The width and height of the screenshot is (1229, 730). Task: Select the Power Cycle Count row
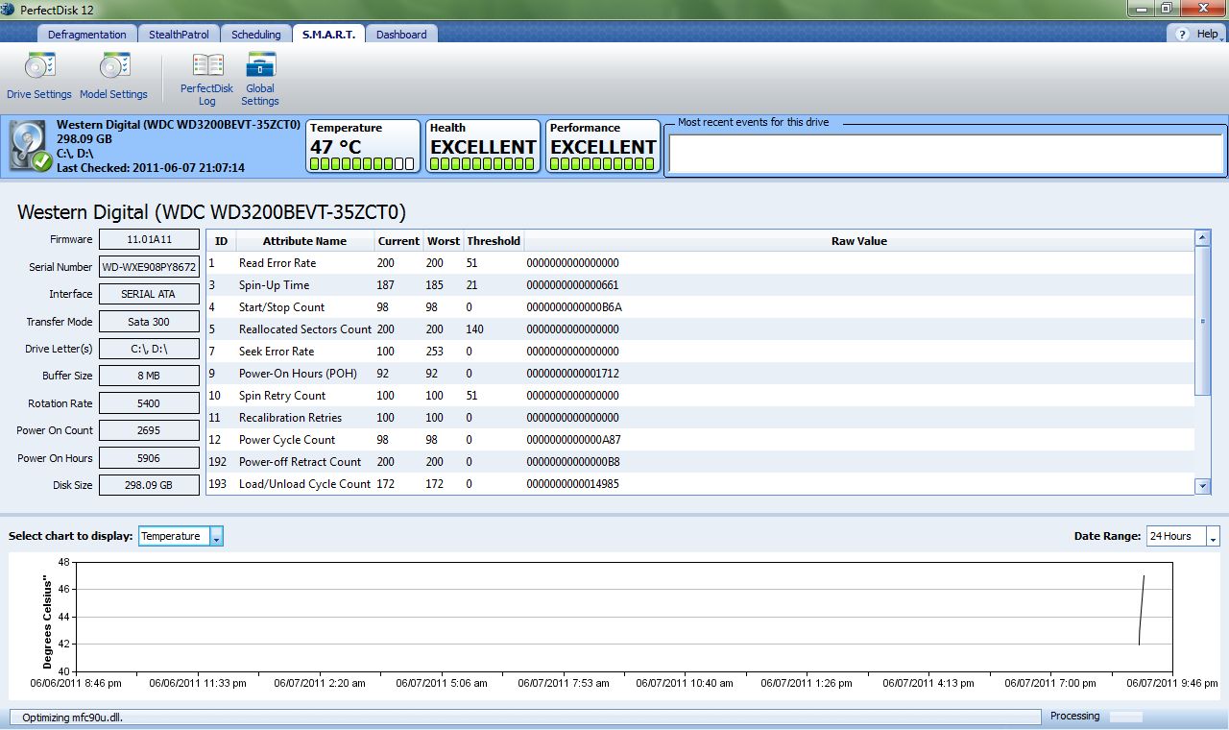point(701,440)
